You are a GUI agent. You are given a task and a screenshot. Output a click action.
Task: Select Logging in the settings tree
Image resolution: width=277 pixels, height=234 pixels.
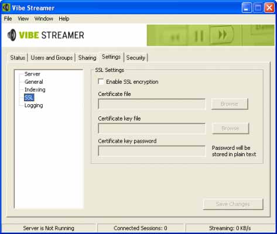tap(33, 105)
